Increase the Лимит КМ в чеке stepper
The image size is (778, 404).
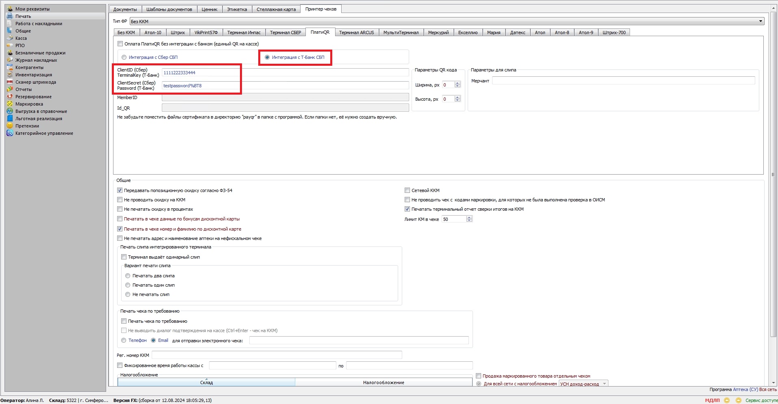click(x=469, y=218)
